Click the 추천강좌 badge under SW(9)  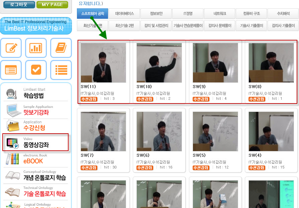pyautogui.click(x=201, y=99)
